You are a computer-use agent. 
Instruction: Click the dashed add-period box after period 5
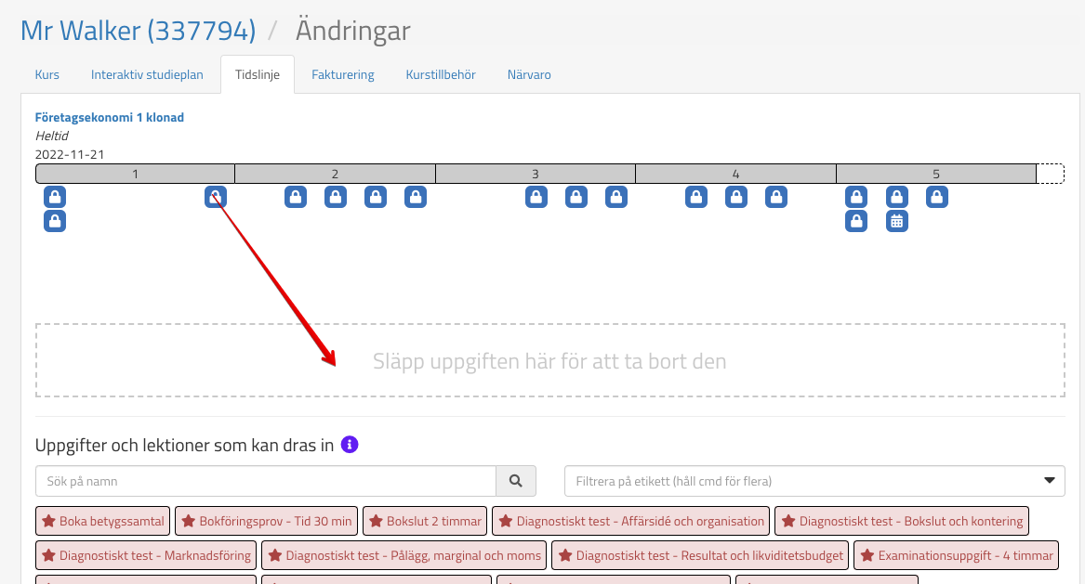[1051, 174]
